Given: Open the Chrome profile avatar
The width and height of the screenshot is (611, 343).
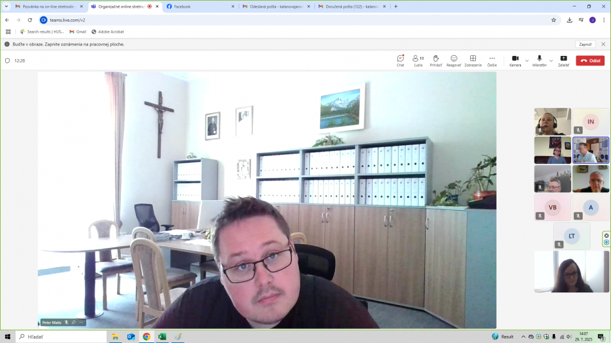Looking at the screenshot, I should coord(592,20).
